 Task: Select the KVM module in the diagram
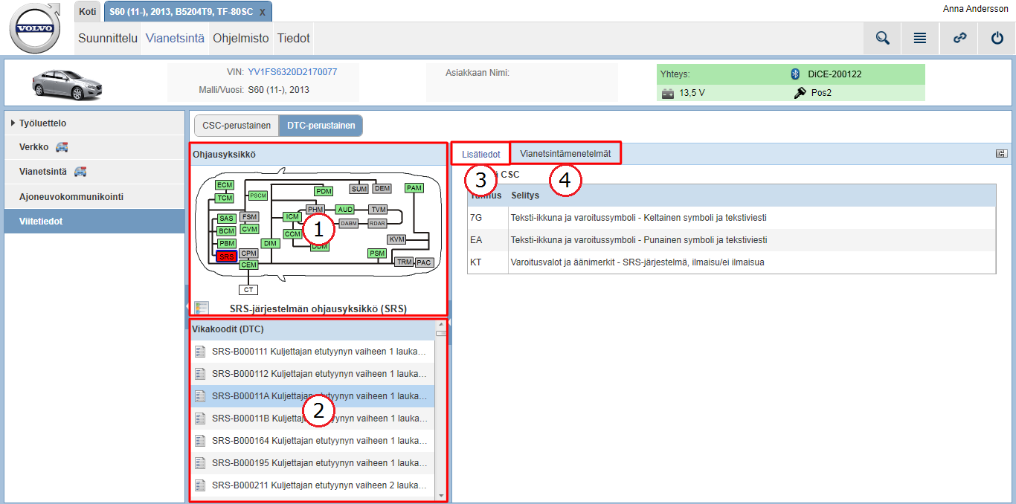tap(396, 239)
